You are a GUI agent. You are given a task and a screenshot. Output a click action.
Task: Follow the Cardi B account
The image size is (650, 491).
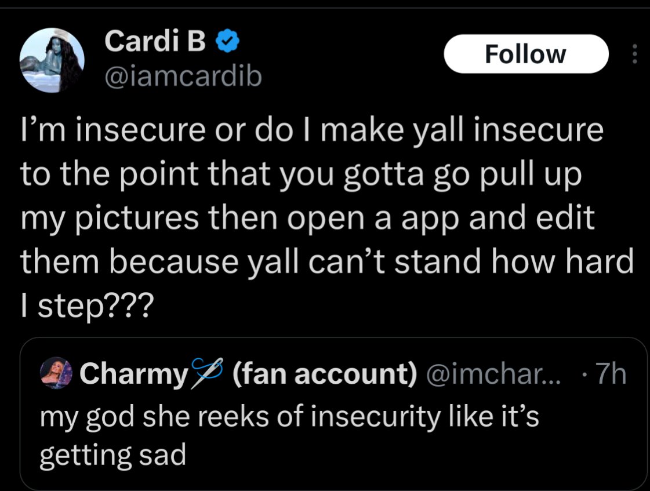tap(526, 54)
